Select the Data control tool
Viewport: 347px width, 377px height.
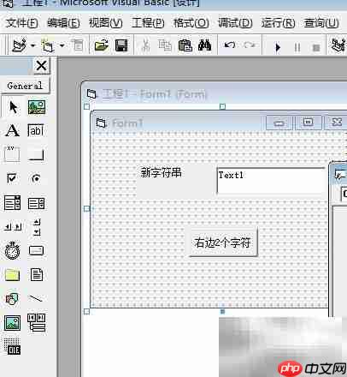37,323
